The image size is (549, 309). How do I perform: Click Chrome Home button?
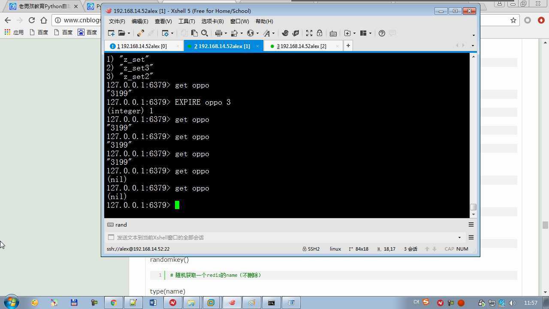coord(44,20)
